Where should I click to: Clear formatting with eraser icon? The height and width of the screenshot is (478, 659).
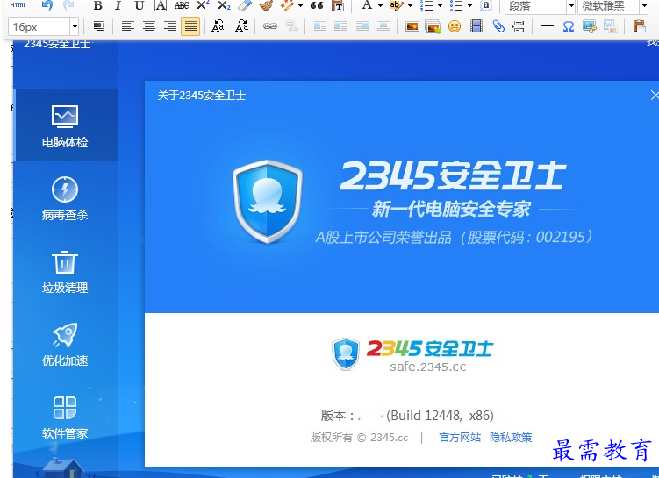pos(245,5)
